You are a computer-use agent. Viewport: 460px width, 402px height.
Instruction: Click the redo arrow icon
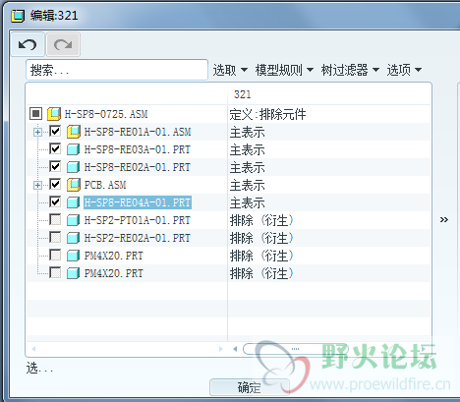(x=63, y=44)
